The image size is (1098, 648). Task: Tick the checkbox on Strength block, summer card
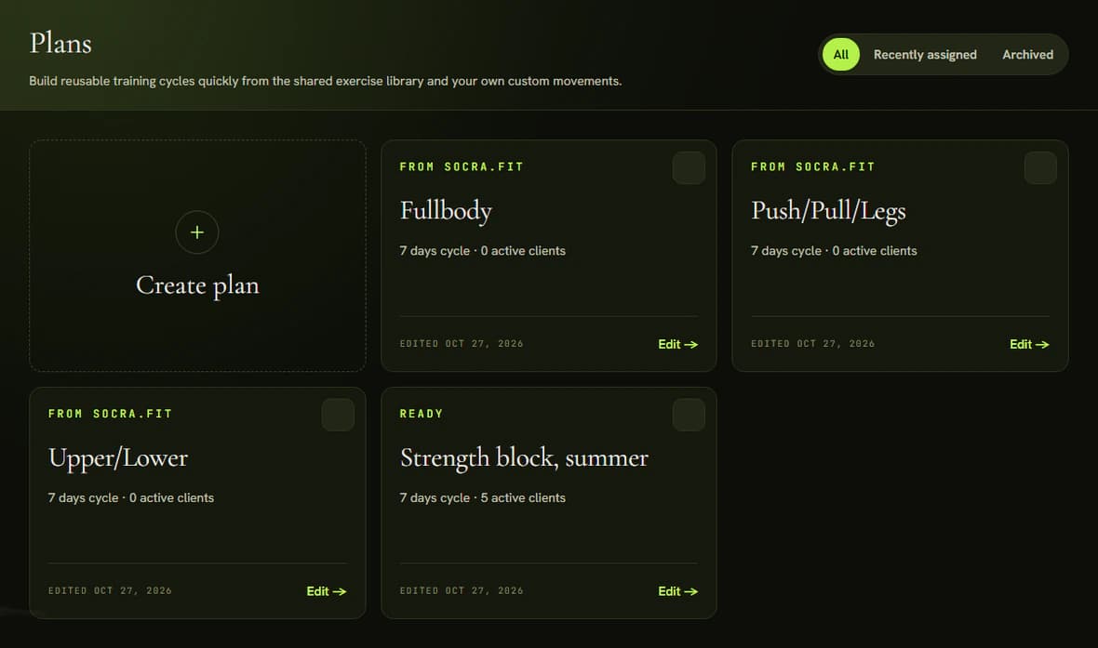[x=689, y=415]
